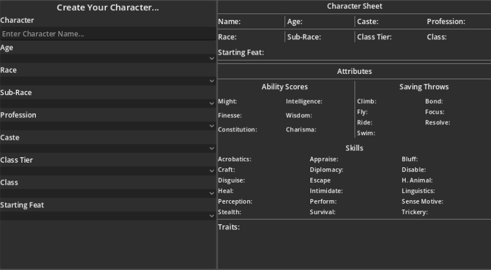Click the Might: ability score

tap(228, 101)
